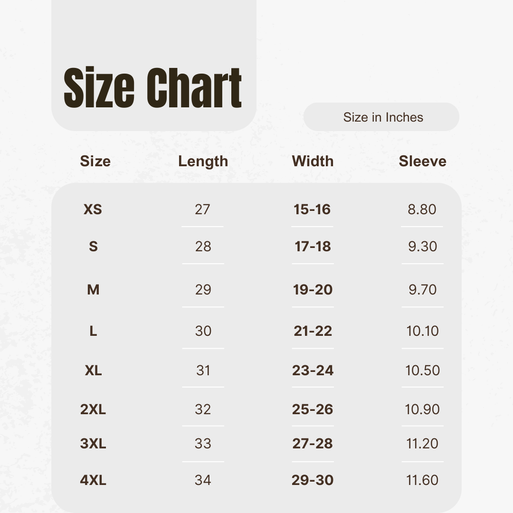Screen dimensions: 513x513
Task: Click the Size column header
Action: pyautogui.click(x=95, y=161)
